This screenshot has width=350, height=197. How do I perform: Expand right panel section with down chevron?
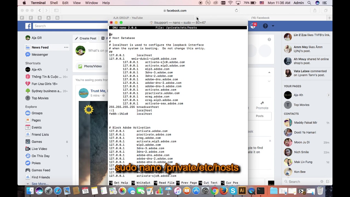[x=269, y=81]
